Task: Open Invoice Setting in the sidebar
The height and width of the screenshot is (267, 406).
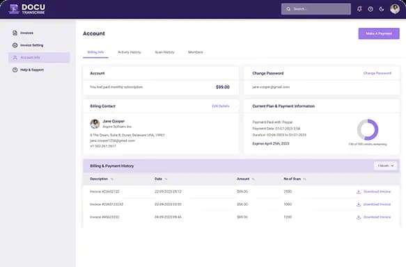Action: (39, 45)
